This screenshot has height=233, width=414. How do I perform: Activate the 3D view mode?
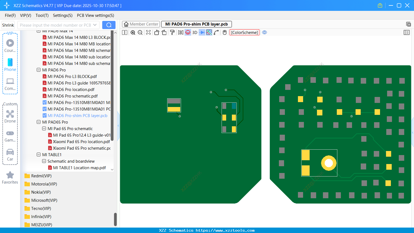point(195,32)
